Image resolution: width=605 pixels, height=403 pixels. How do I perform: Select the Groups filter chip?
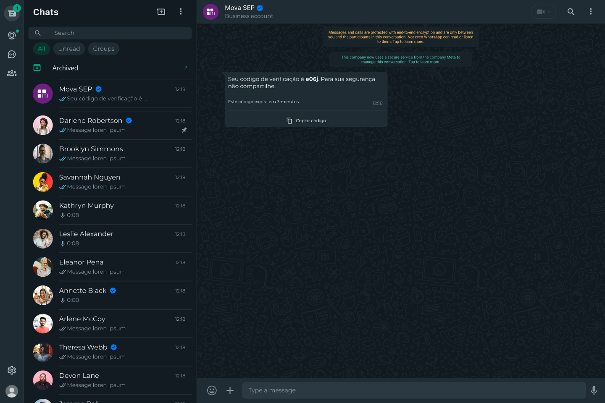(x=104, y=49)
